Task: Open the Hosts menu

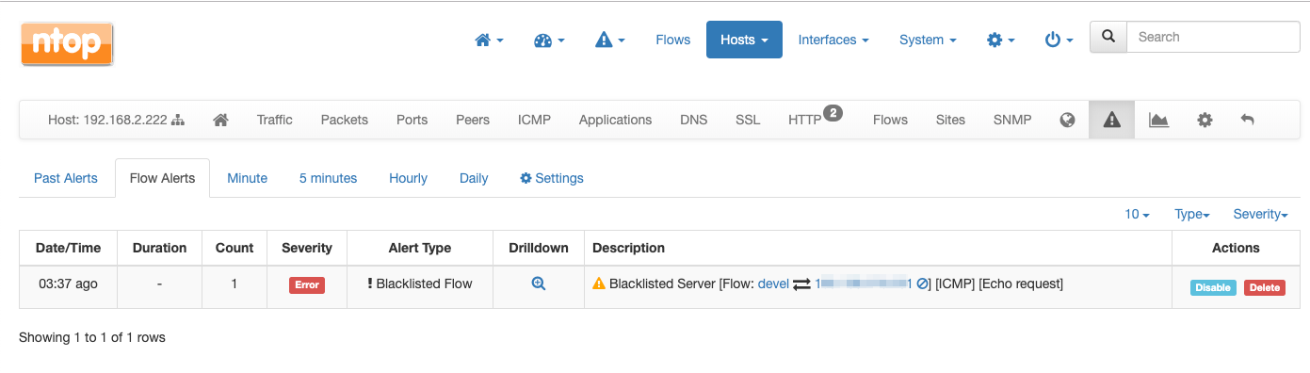Action: click(744, 40)
